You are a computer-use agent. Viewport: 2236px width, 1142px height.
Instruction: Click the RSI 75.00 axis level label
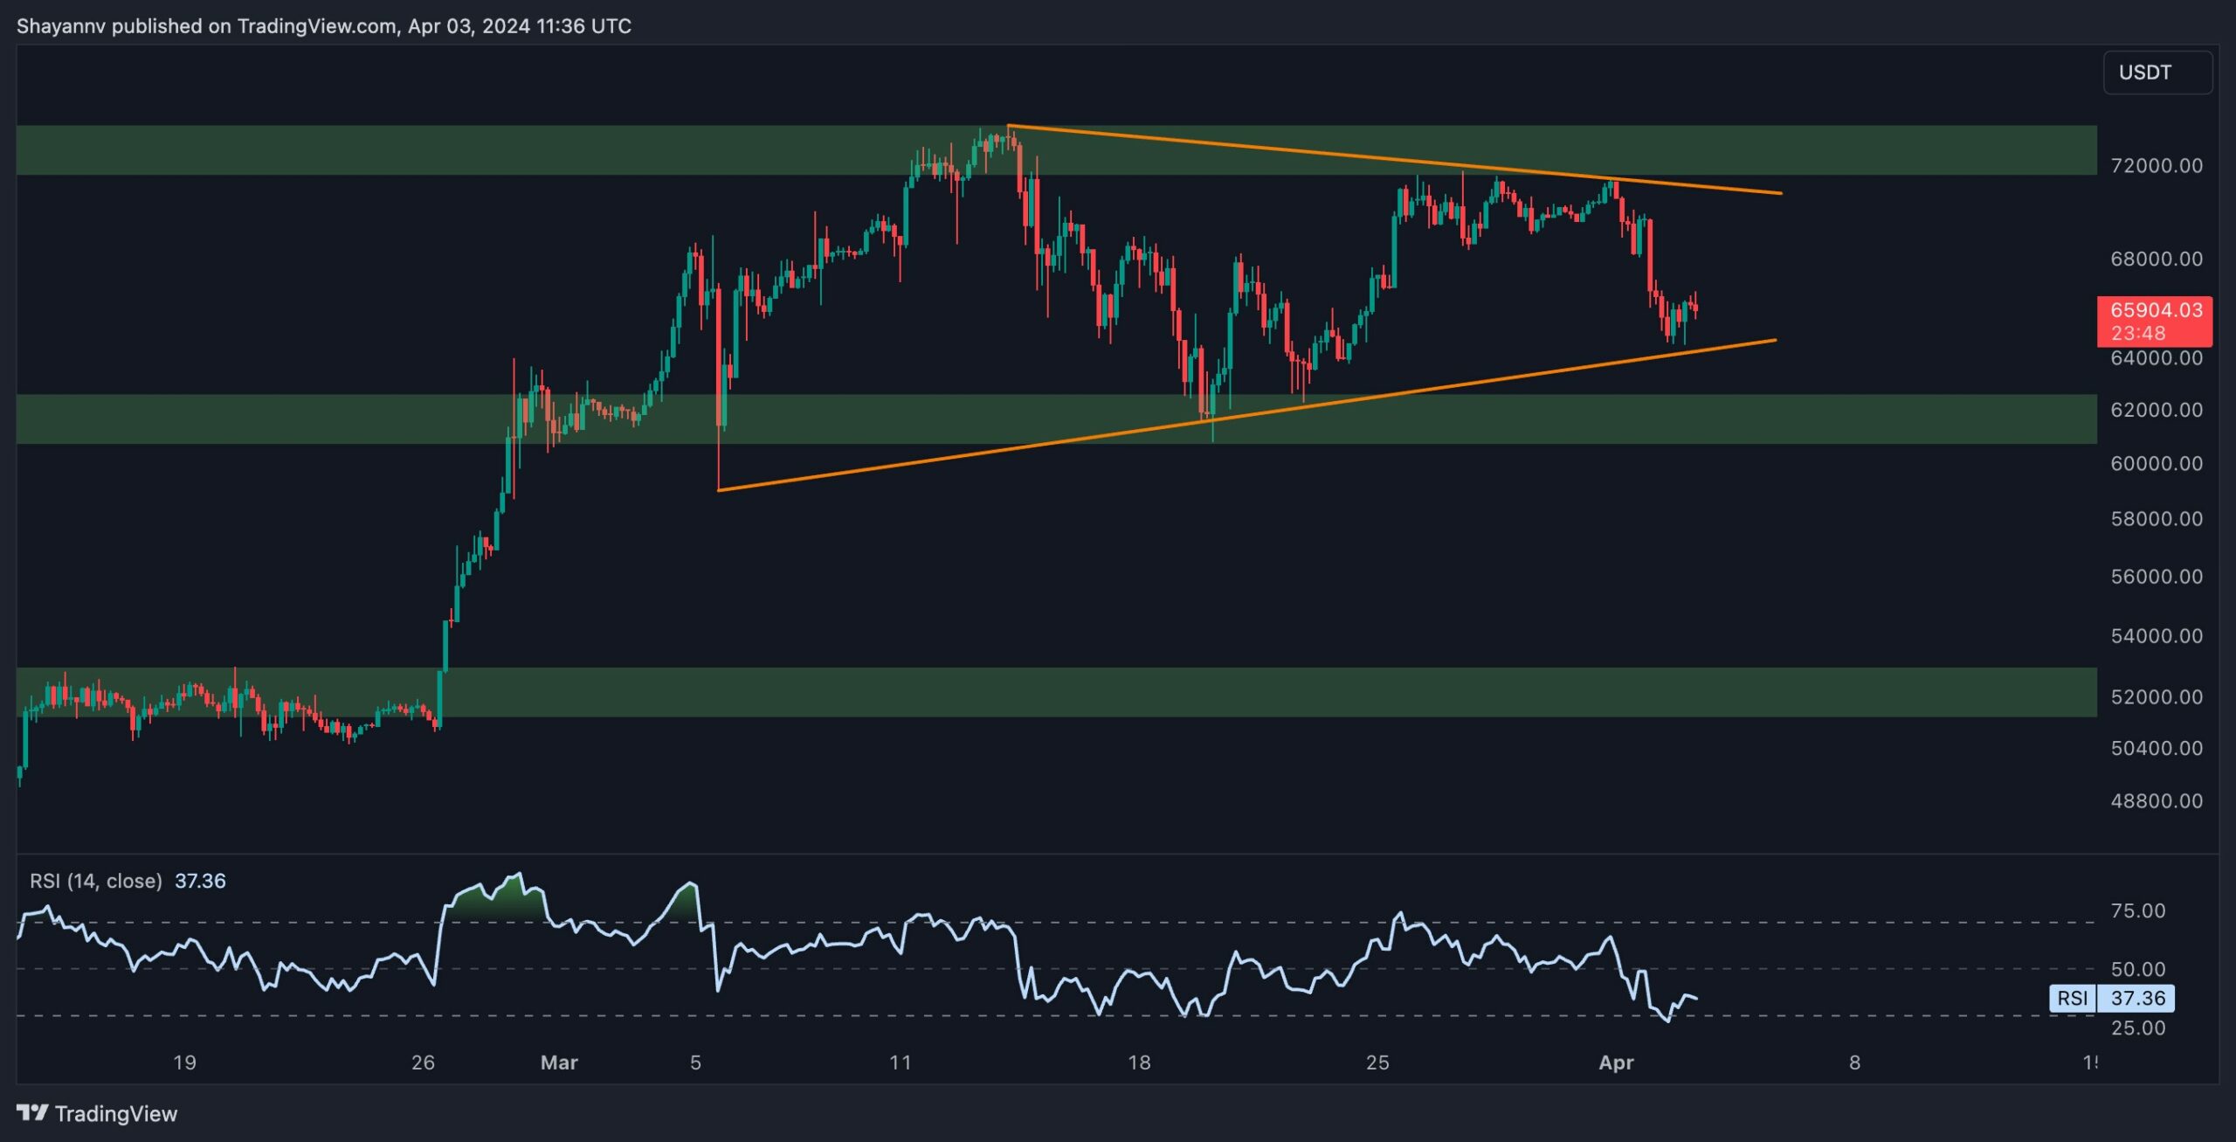(2137, 910)
